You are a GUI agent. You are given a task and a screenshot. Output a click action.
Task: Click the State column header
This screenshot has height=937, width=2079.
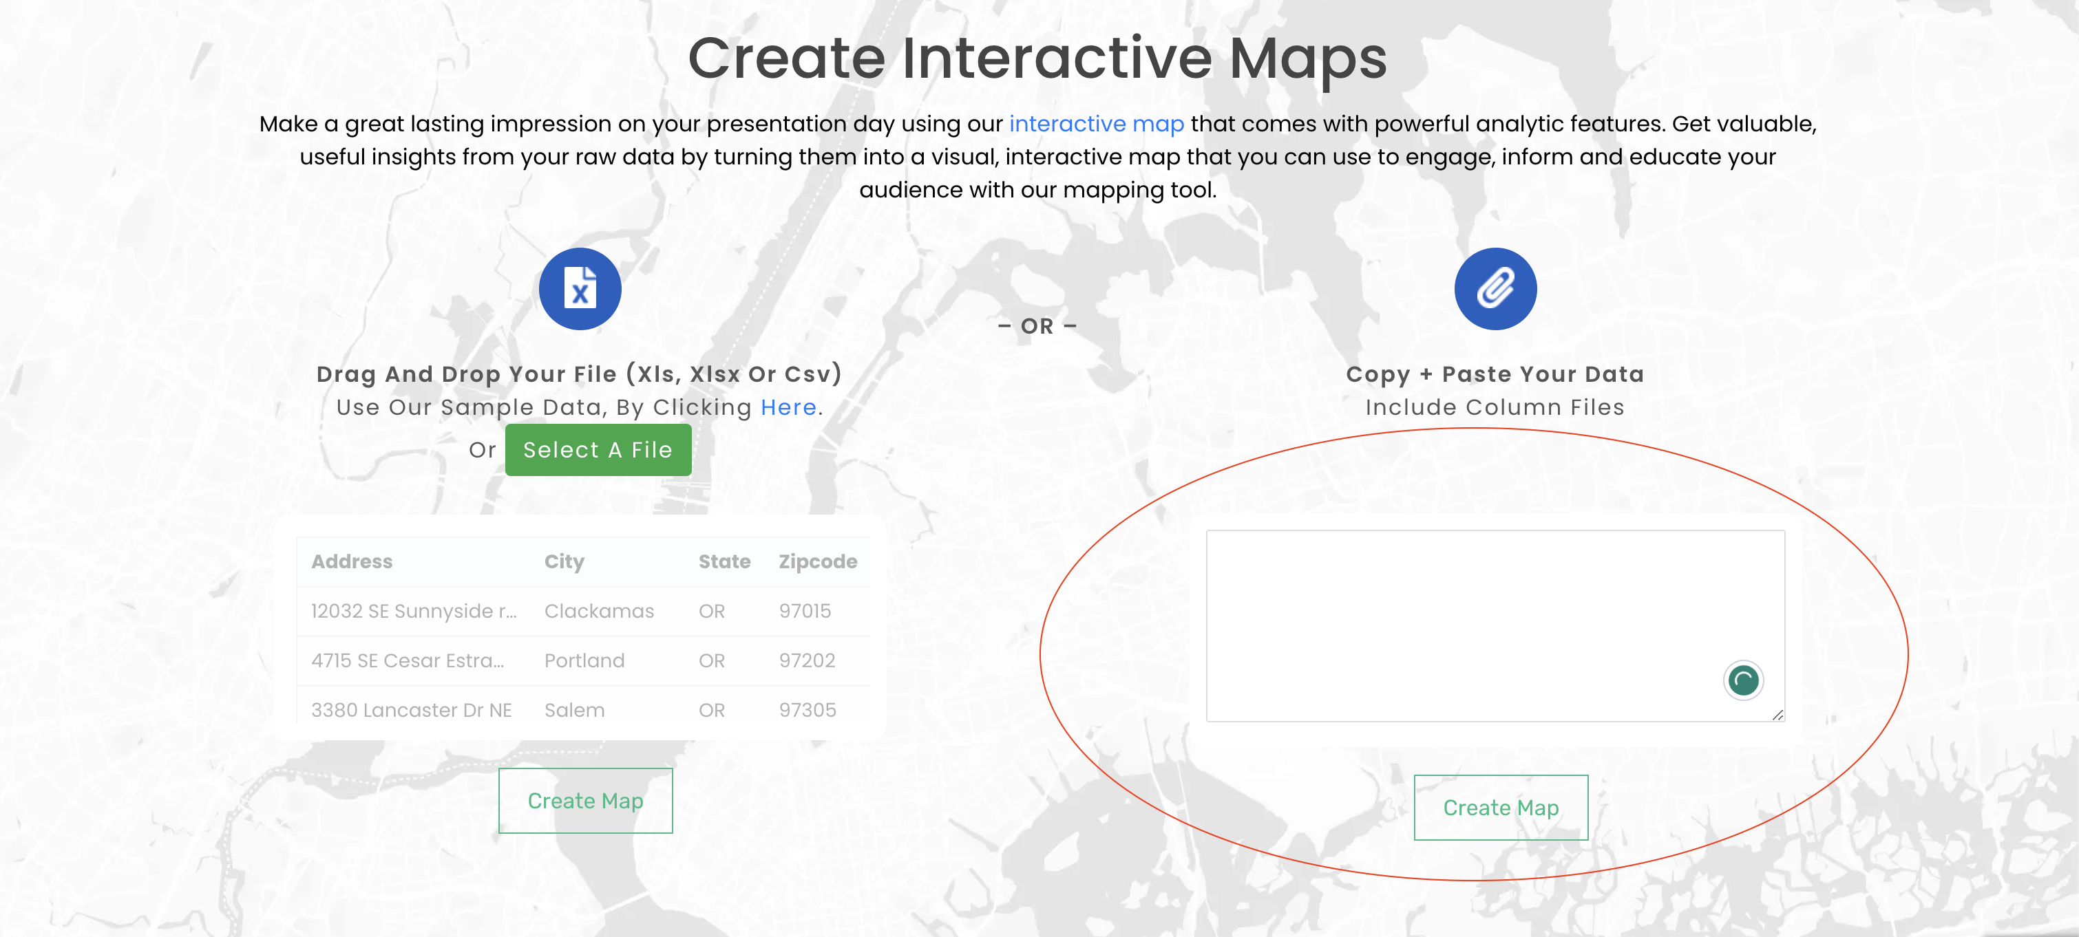(x=723, y=561)
